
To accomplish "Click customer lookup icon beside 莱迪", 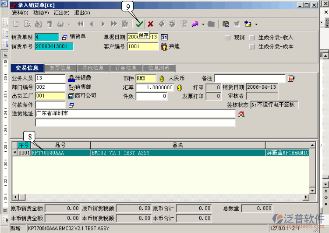I will tap(164, 46).
